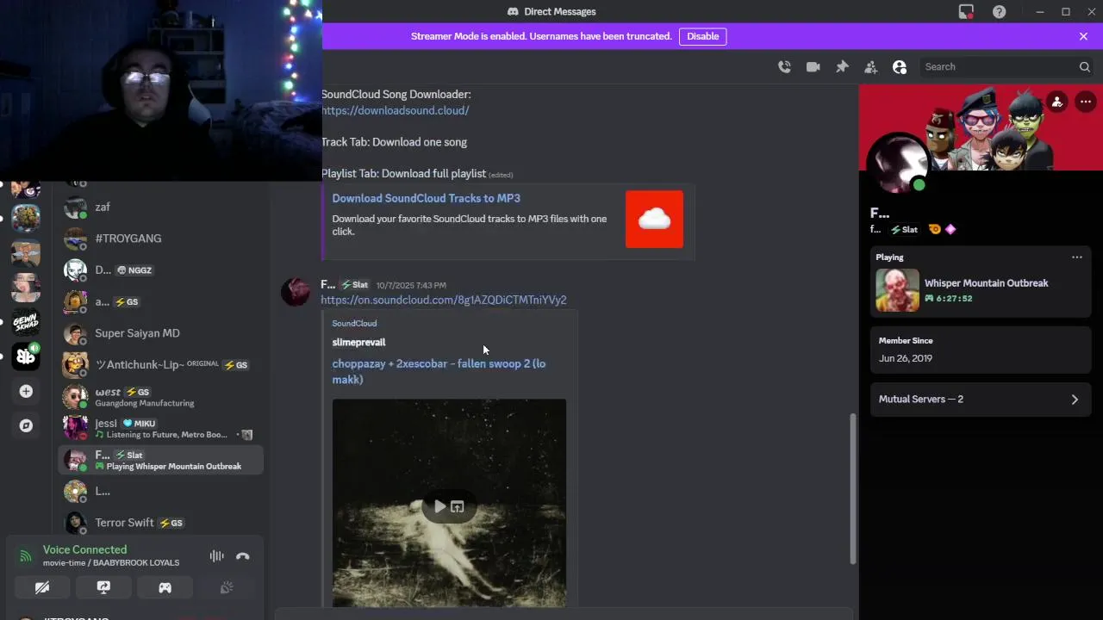This screenshot has width=1103, height=620.
Task: Open movie-time / BAABYBROOK LOYALS channel
Action: click(111, 563)
